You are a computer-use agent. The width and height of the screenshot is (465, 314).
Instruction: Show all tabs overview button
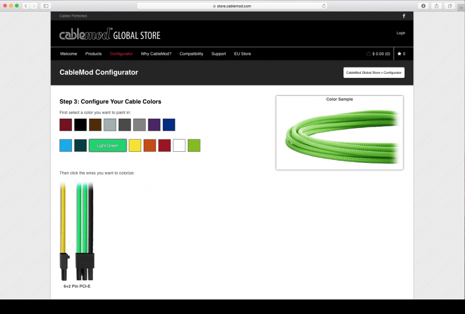[450, 6]
